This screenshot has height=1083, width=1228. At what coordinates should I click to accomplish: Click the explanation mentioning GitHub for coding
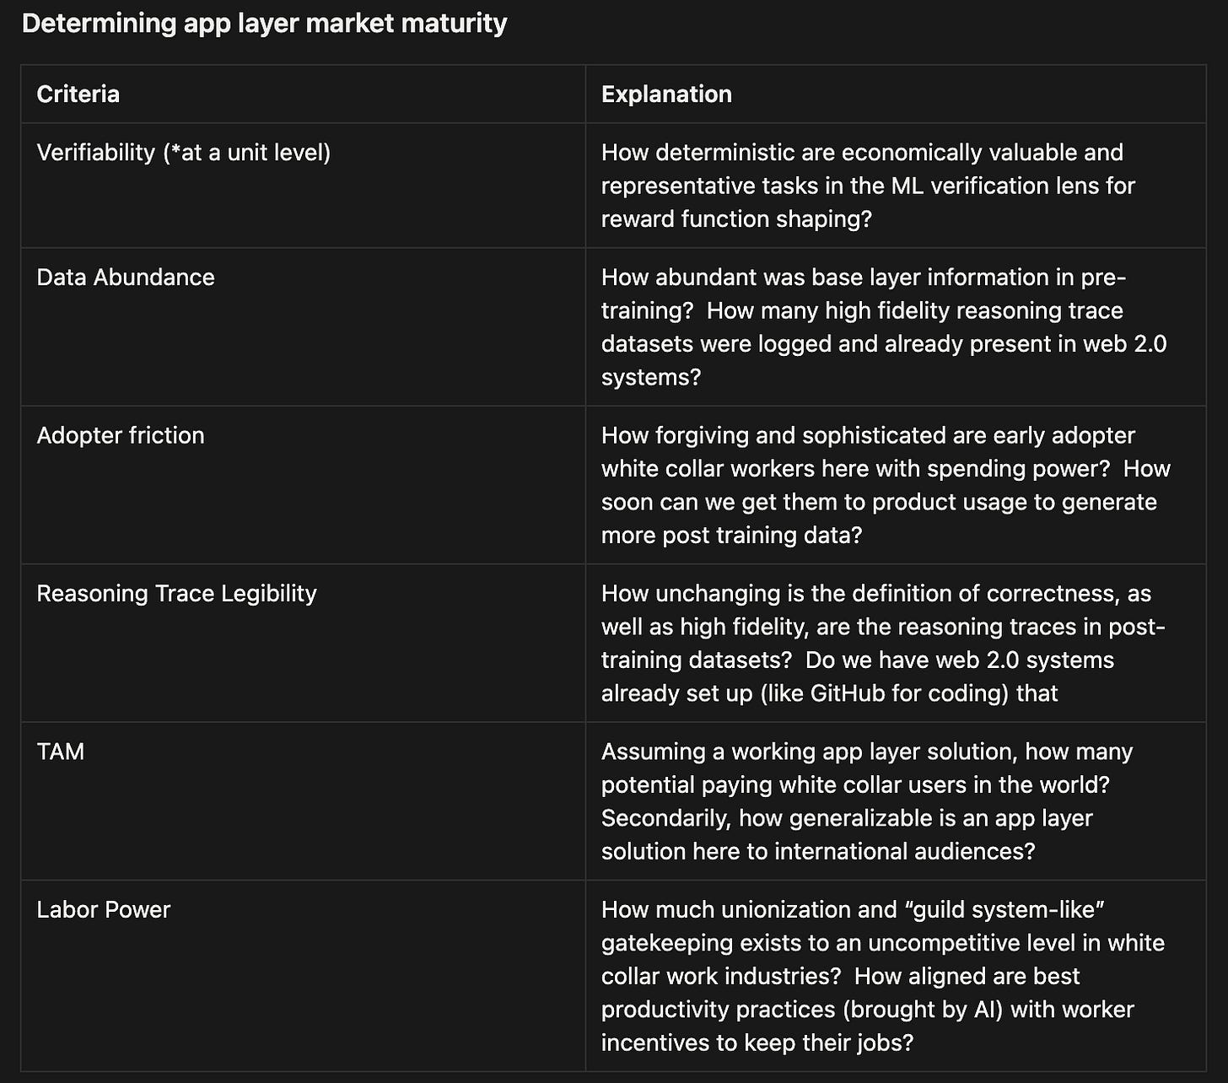click(896, 643)
